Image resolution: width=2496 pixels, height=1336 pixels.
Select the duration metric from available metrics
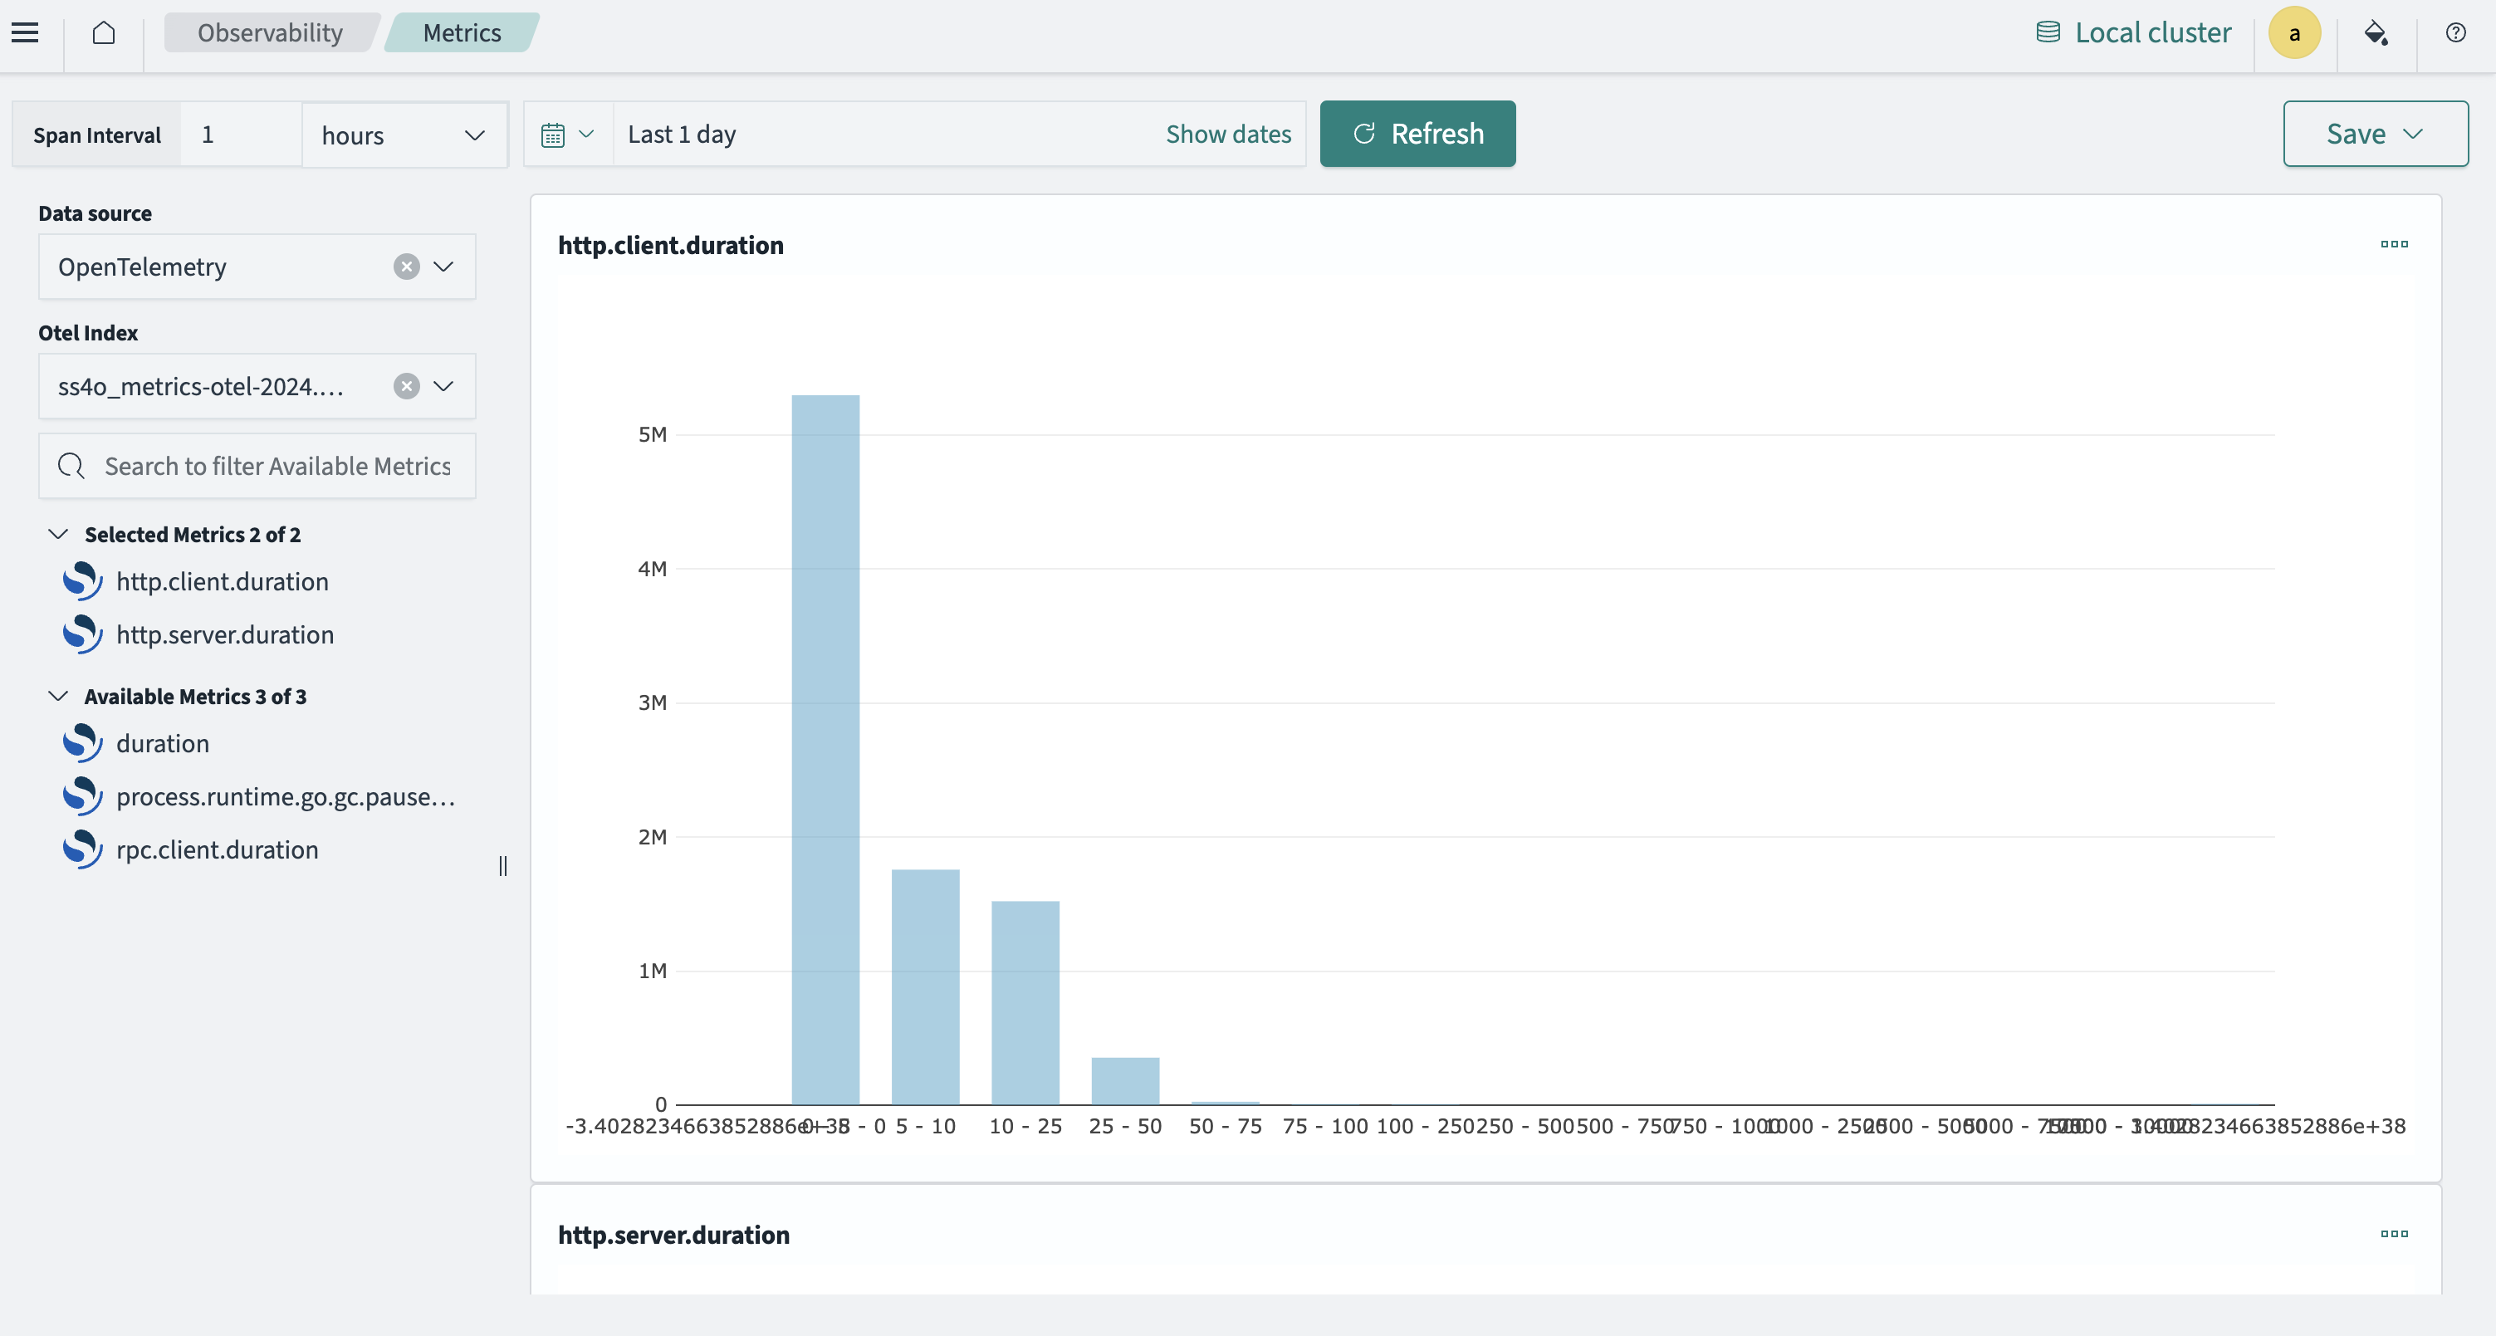tap(162, 743)
